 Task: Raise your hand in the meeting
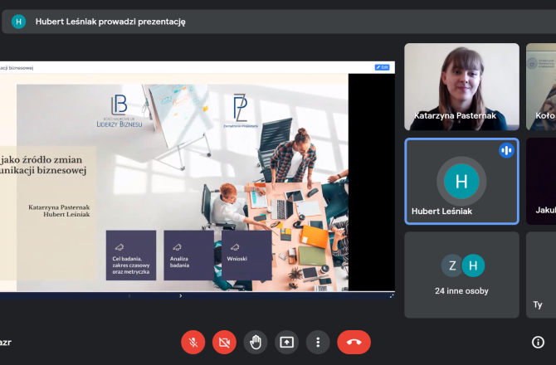pos(256,342)
